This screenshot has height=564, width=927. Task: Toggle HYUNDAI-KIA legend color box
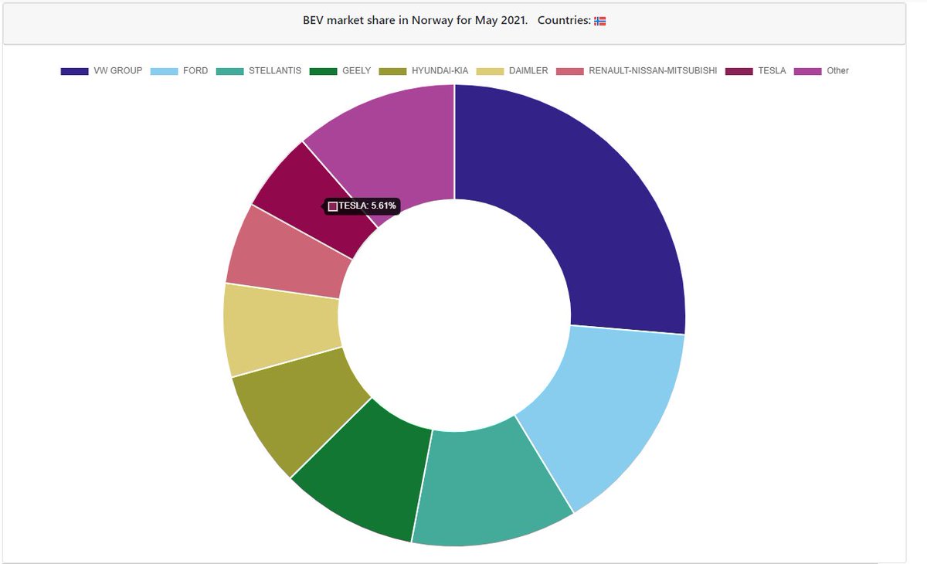pos(393,71)
